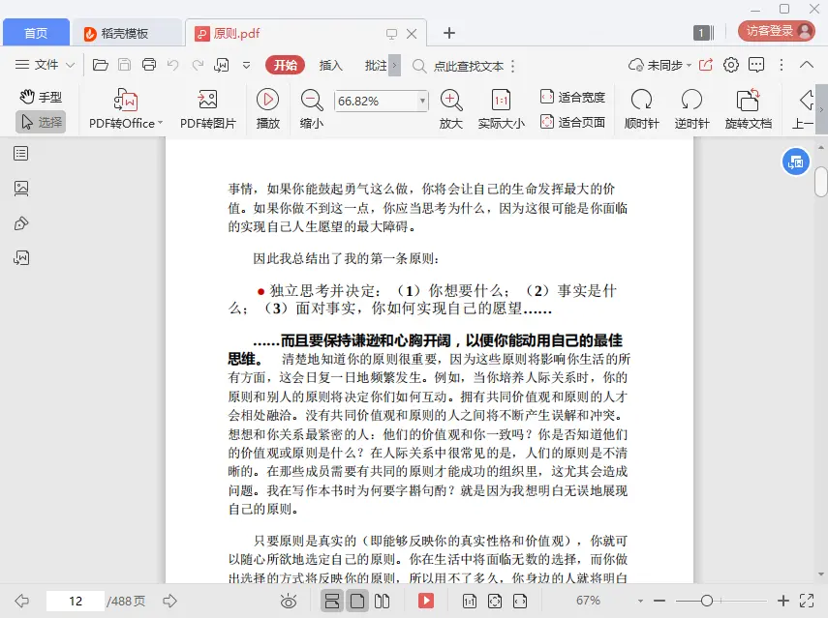The height and width of the screenshot is (618, 828).
Task: Undo the last action
Action: pos(172,65)
